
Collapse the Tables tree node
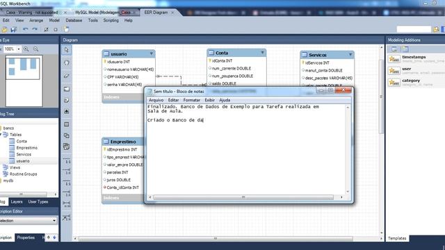pyautogui.click(x=1, y=135)
